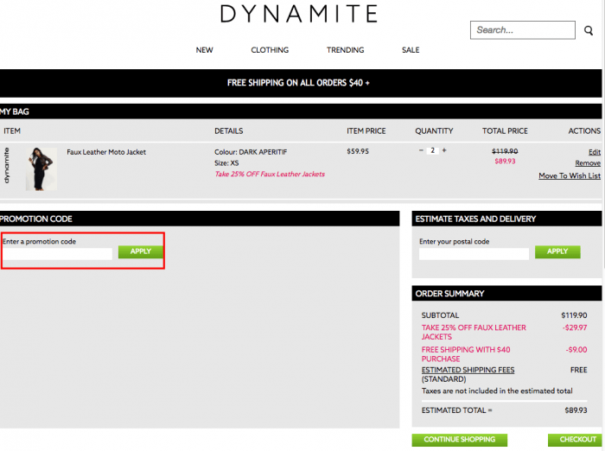The image size is (605, 451).
Task: Decrease jacket quantity with minus button
Action: [x=421, y=150]
